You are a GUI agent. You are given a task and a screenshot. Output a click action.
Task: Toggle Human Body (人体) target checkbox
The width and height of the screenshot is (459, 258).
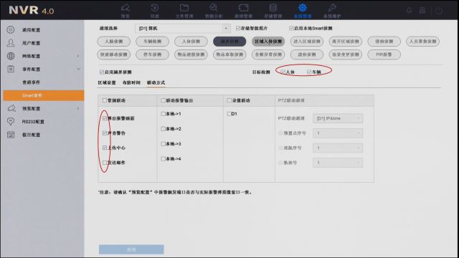coord(283,72)
